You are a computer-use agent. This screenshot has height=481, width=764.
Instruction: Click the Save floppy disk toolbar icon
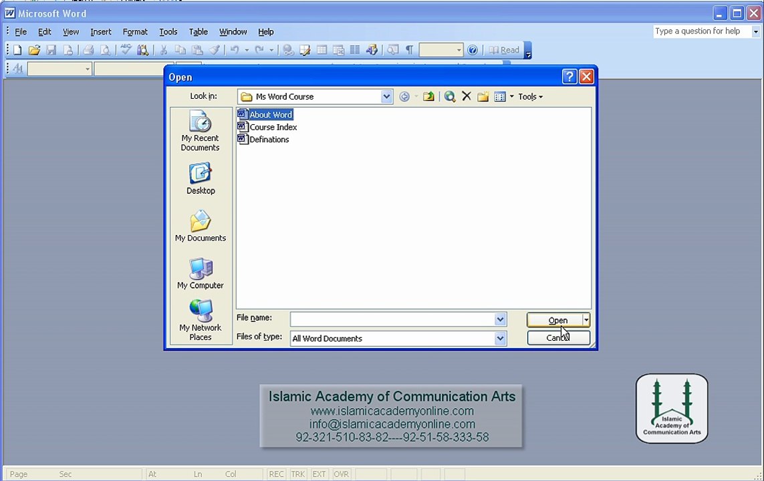pos(51,49)
